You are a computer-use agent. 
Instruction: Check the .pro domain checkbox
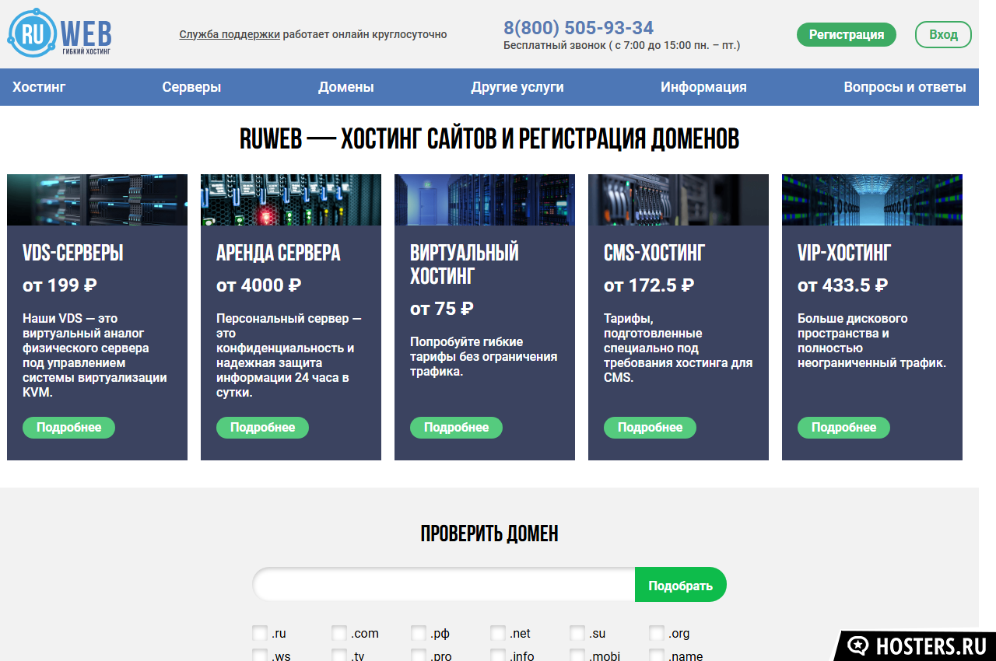coord(419,656)
